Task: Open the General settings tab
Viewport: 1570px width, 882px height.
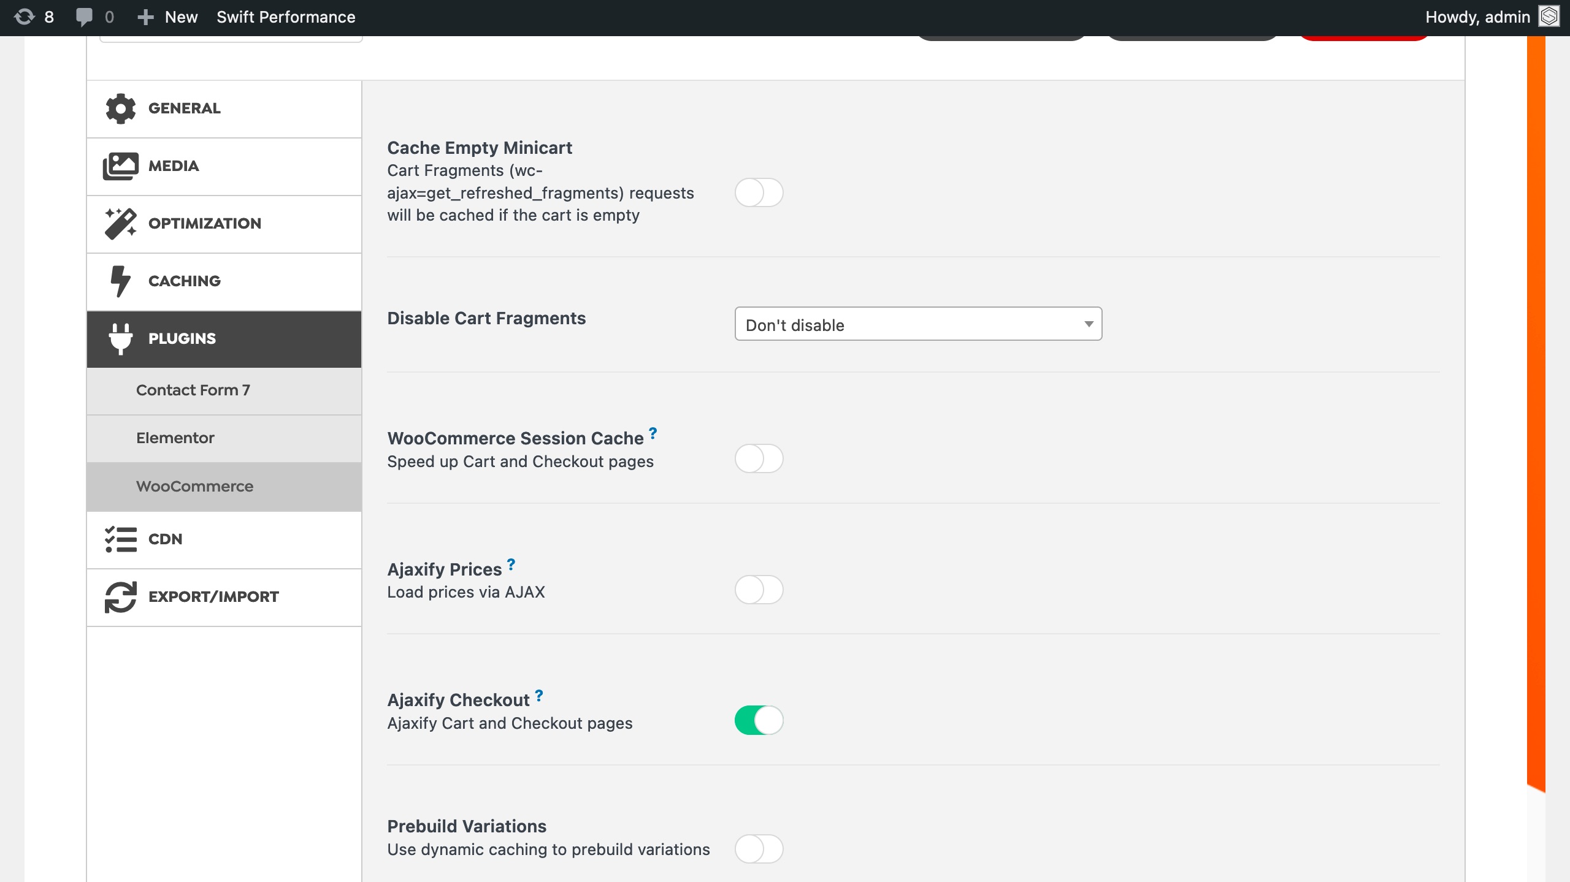Action: tap(224, 109)
